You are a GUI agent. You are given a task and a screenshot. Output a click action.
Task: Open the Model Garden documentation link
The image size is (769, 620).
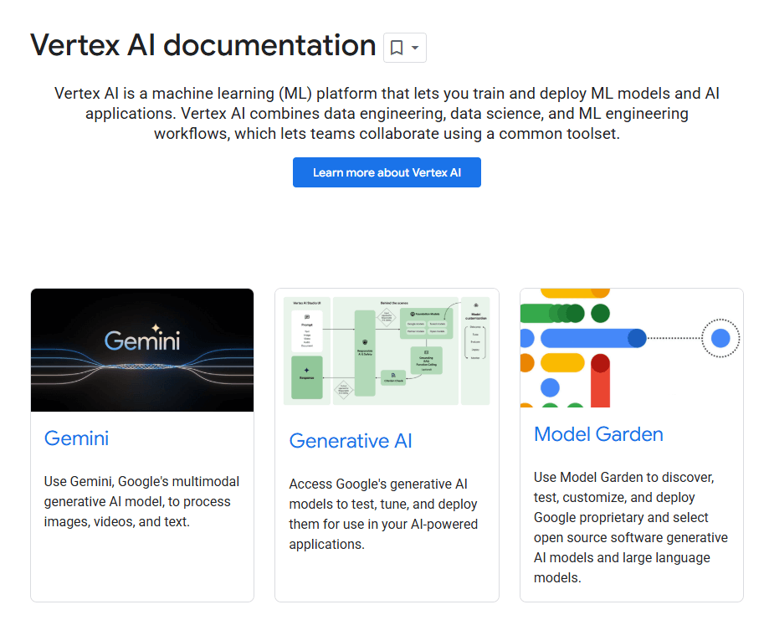coord(597,434)
